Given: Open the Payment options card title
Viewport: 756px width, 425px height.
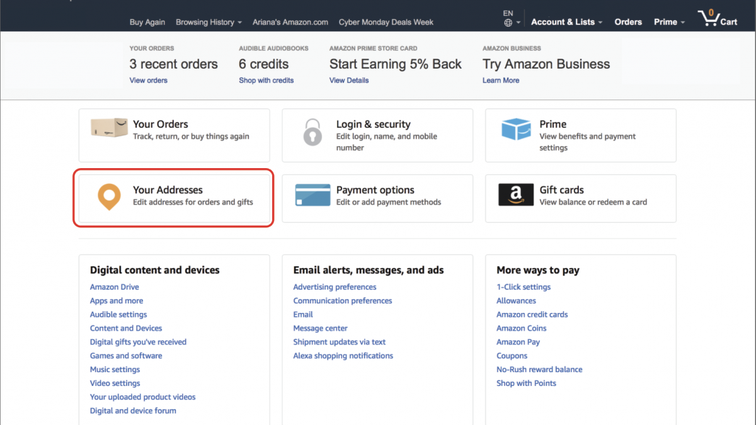Looking at the screenshot, I should coord(375,190).
